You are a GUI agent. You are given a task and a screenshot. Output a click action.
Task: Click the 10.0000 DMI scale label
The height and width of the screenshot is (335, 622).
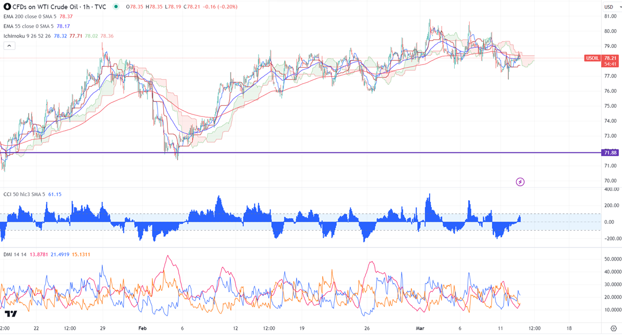613,310
